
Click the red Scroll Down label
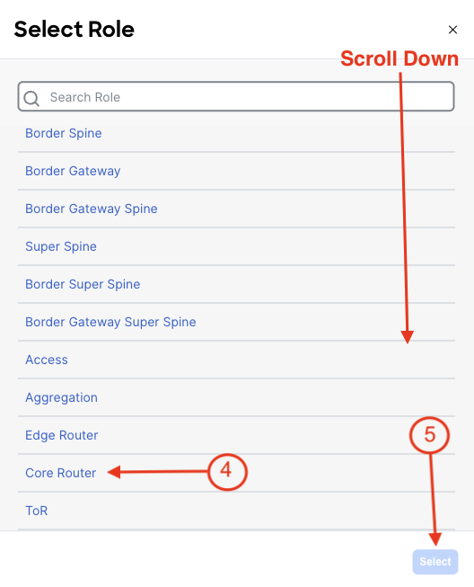[399, 58]
